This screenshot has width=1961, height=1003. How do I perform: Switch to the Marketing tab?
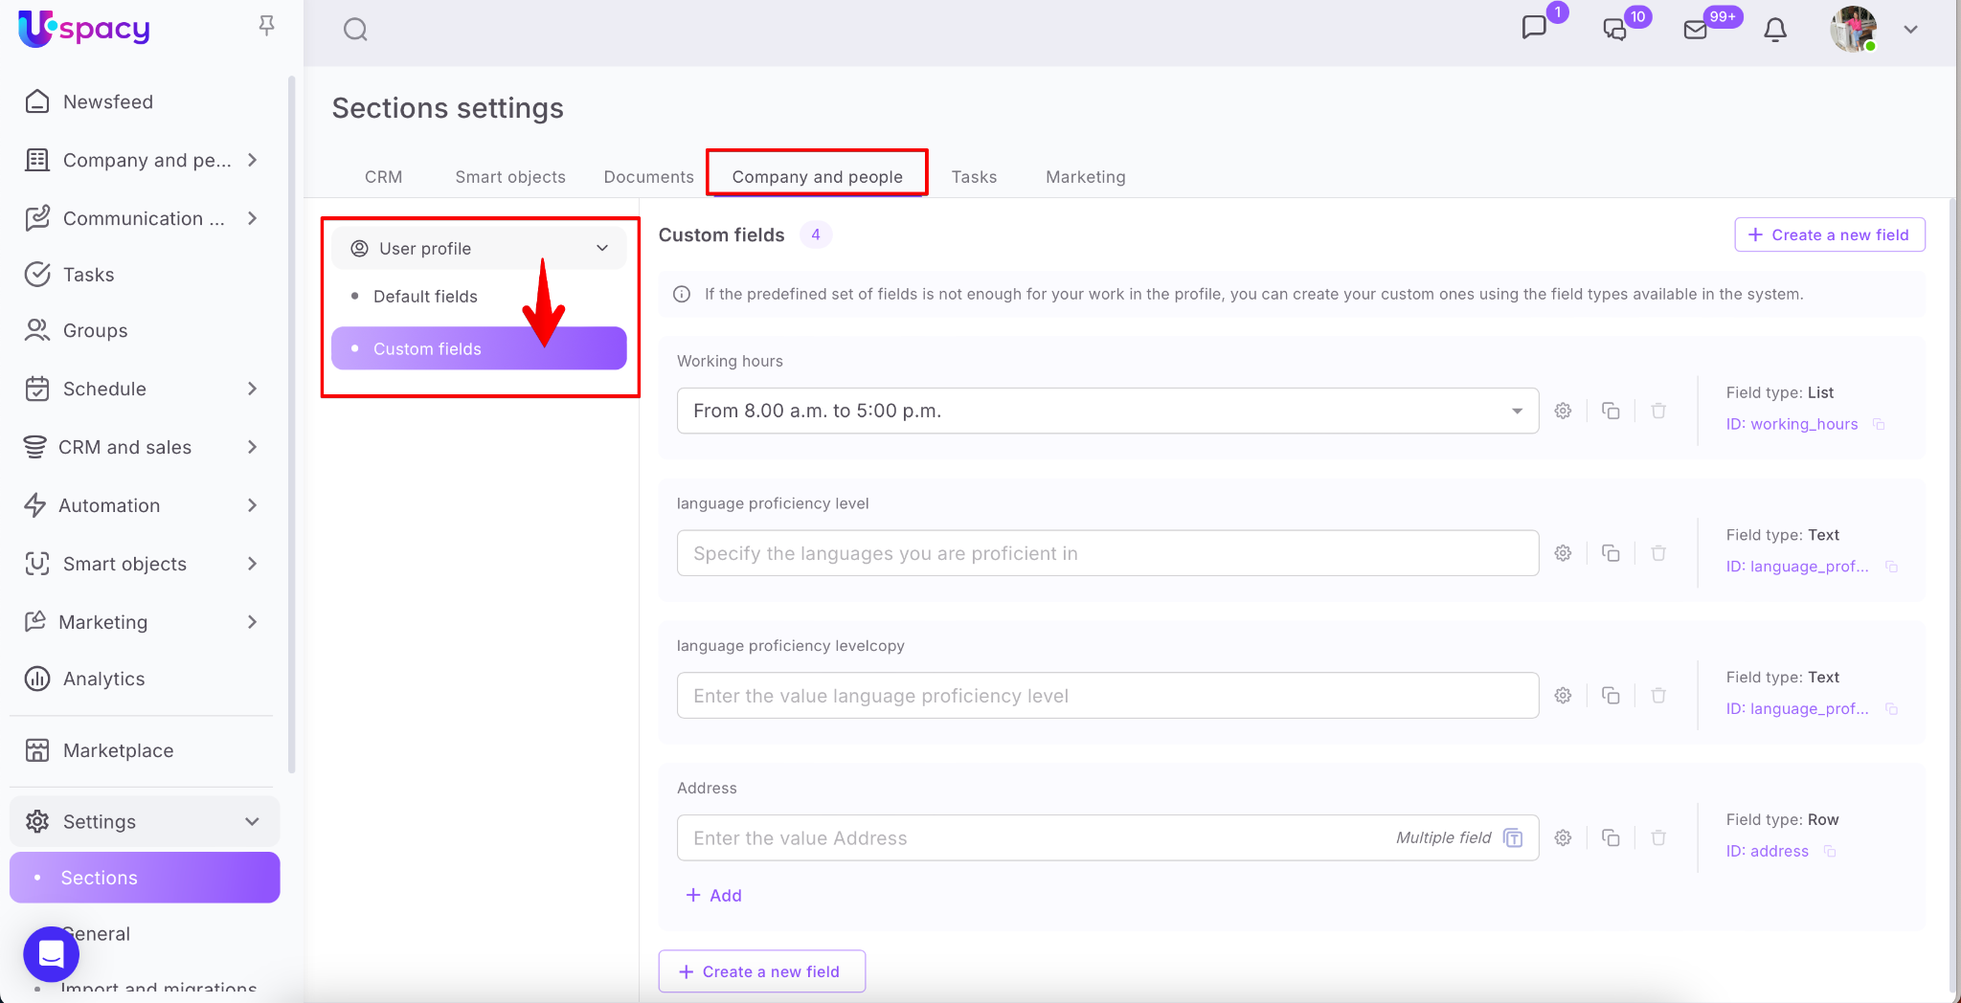(1085, 177)
